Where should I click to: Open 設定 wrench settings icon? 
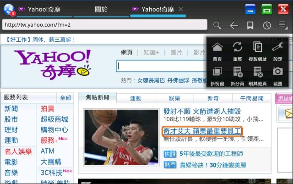[278, 52]
